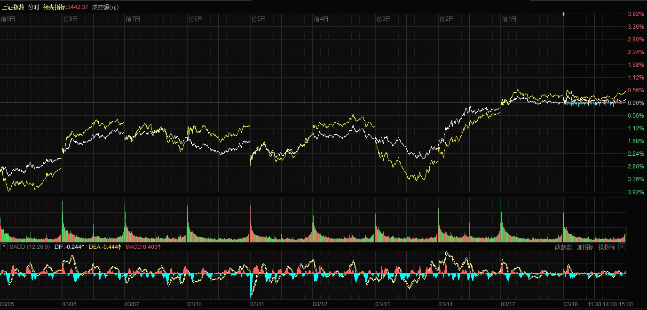
Task: Select the 前5日 day column header
Action: click(258, 19)
